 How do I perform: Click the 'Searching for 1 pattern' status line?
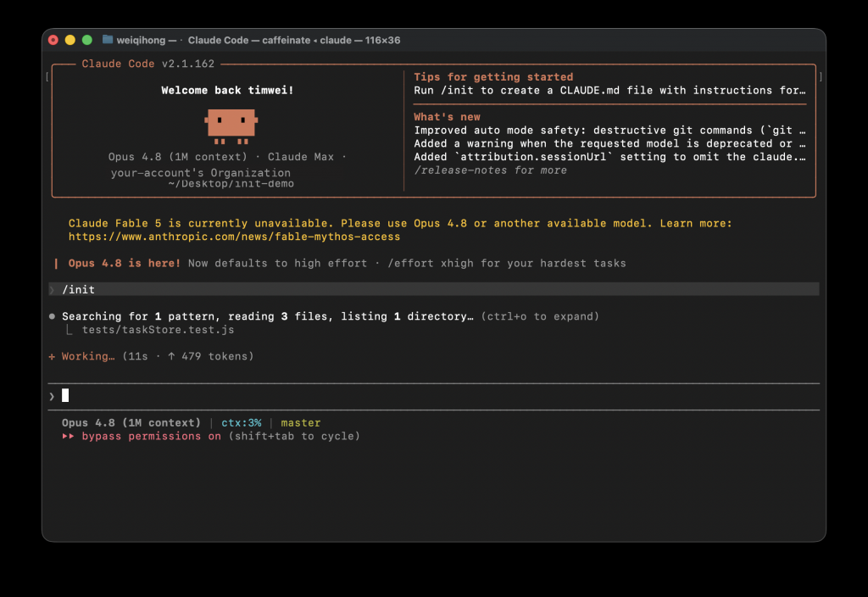267,316
